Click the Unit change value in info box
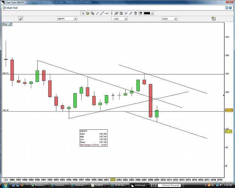 [103, 145]
